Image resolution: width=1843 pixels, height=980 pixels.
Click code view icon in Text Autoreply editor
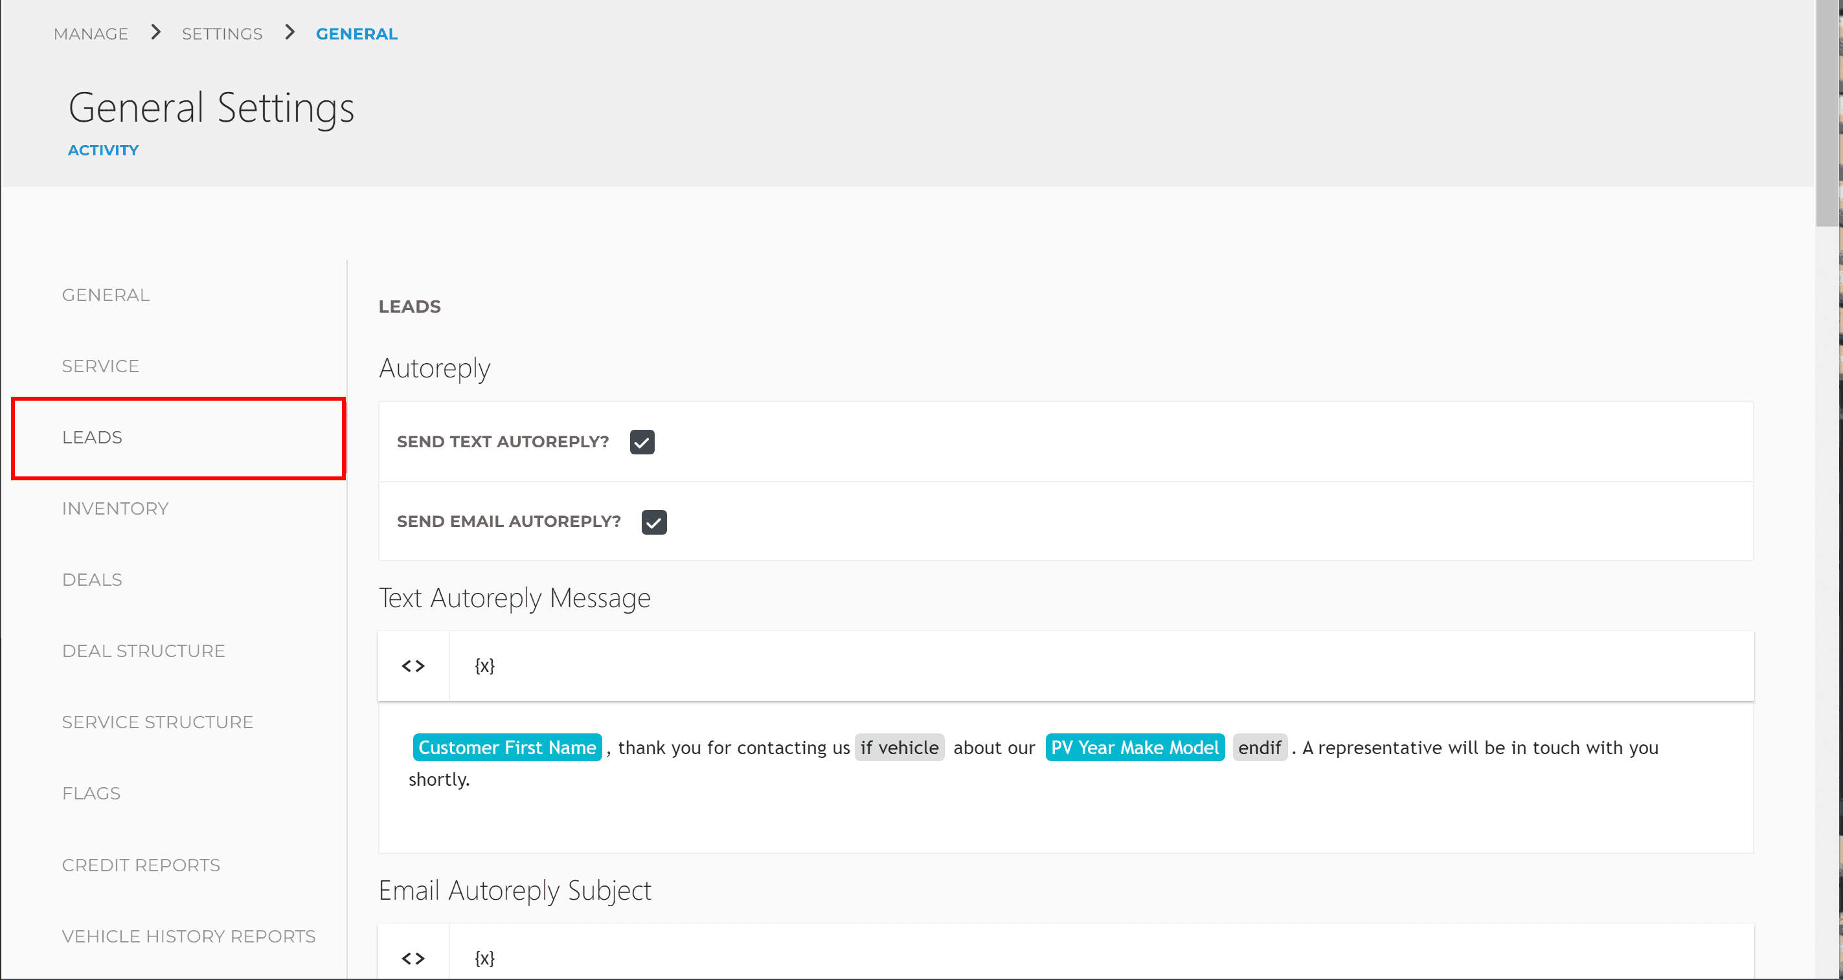413,666
